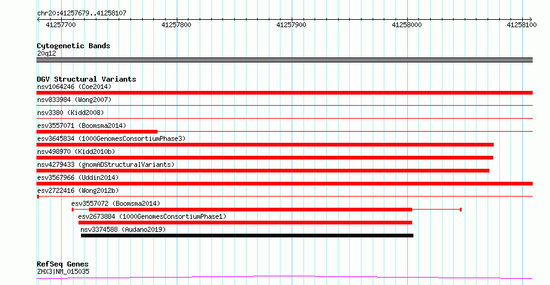550x285 pixels.
Task: Select the short thick esv3557071 red bar
Action: (97, 132)
